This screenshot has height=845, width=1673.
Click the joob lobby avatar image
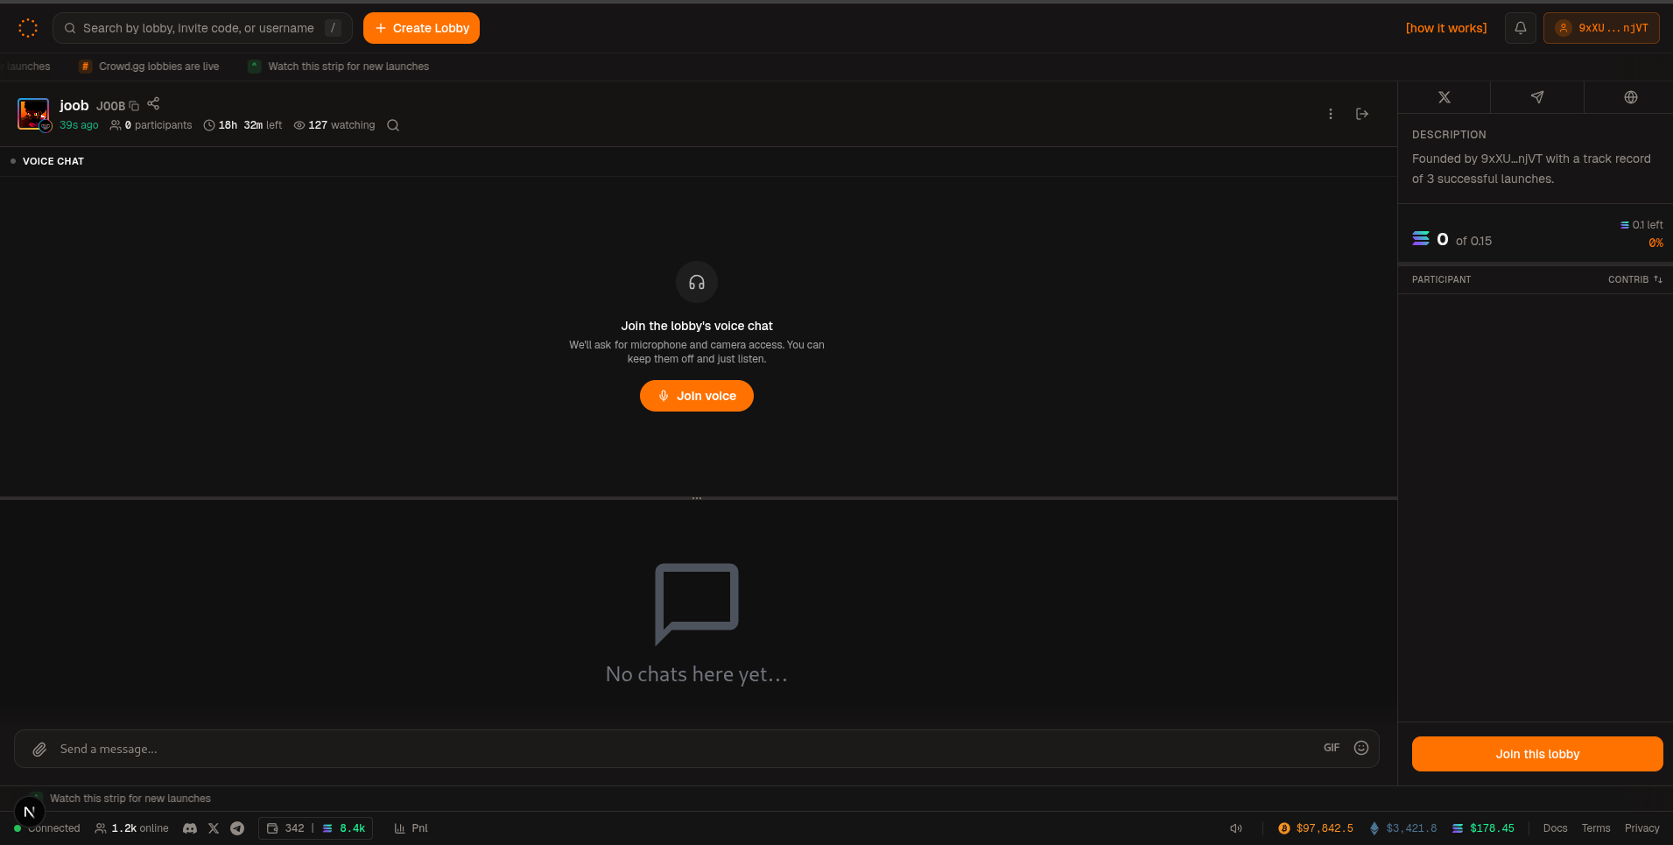click(x=33, y=114)
